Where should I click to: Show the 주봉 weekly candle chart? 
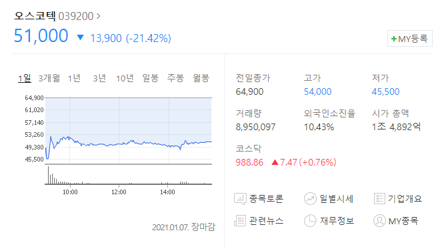(x=175, y=78)
